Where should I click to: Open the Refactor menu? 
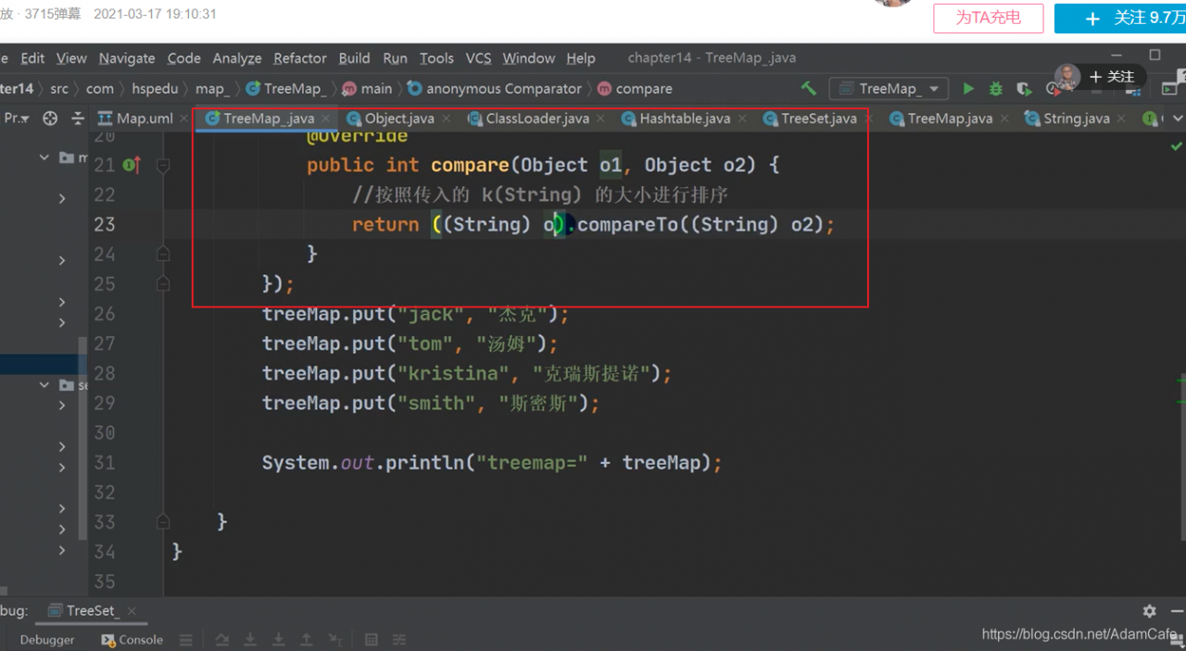pyautogui.click(x=300, y=57)
